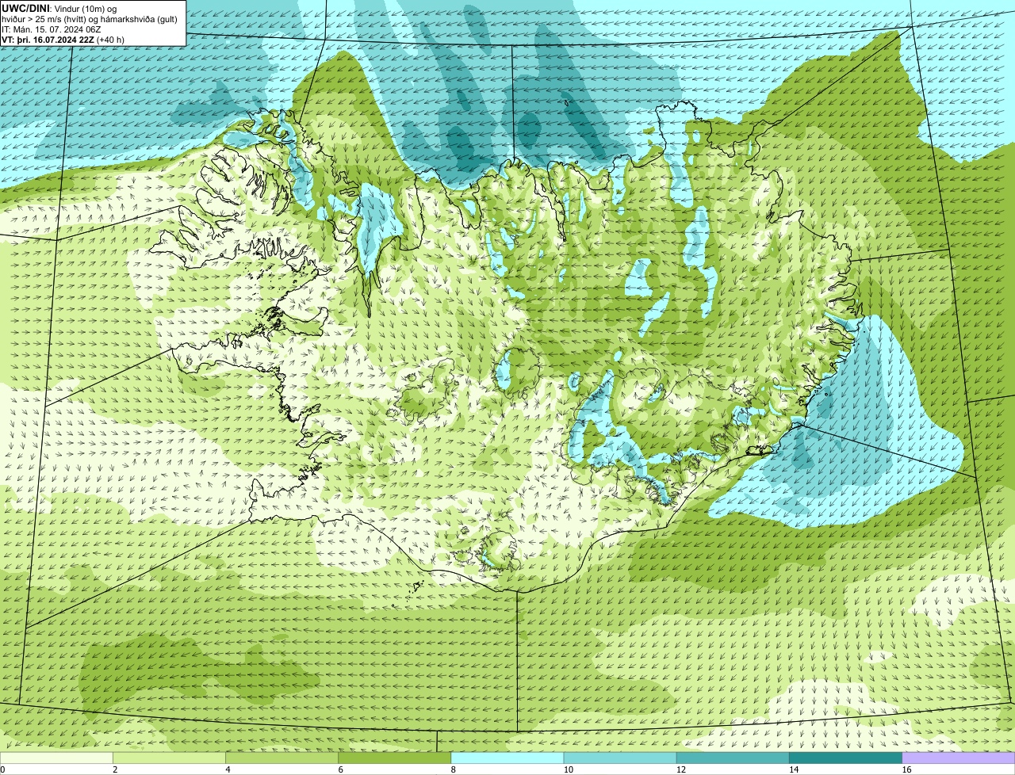Click the line "hviður > 25 m/s (hvítt) og hámarkshviða (gult)"
The image size is (1015, 775).
(90, 18)
